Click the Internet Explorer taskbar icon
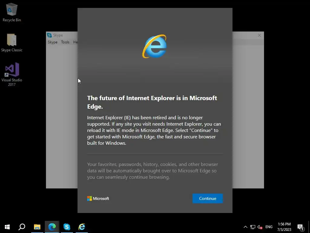Viewport: 310px width, 233px height. [82, 227]
